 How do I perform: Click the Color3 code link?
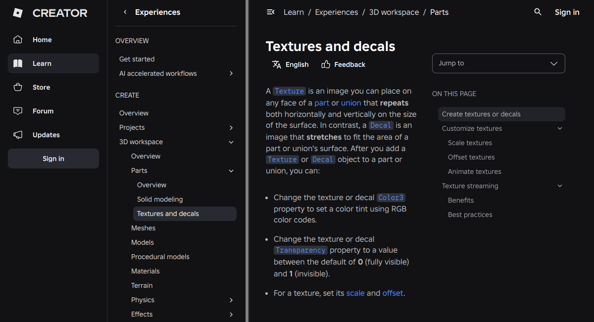[x=391, y=198]
